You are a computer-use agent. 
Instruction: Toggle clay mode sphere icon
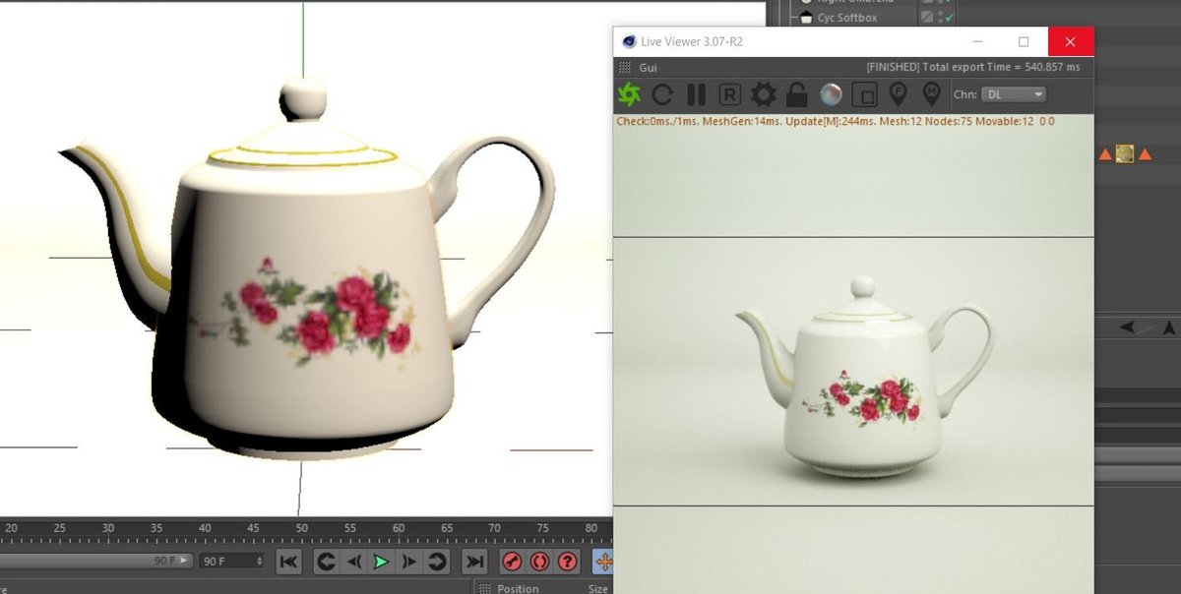831,94
